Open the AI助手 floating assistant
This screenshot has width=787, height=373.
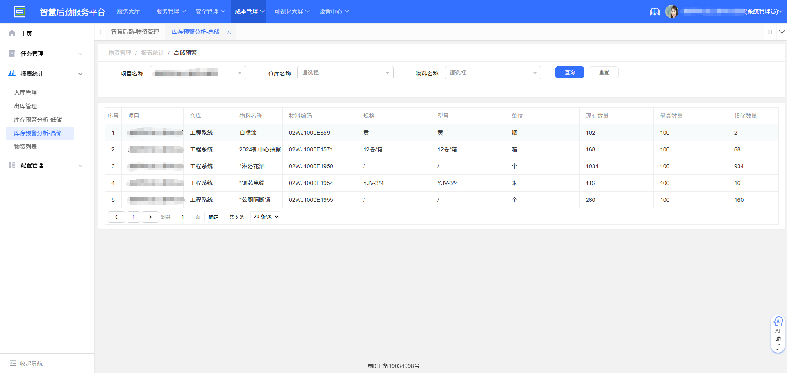tap(778, 333)
